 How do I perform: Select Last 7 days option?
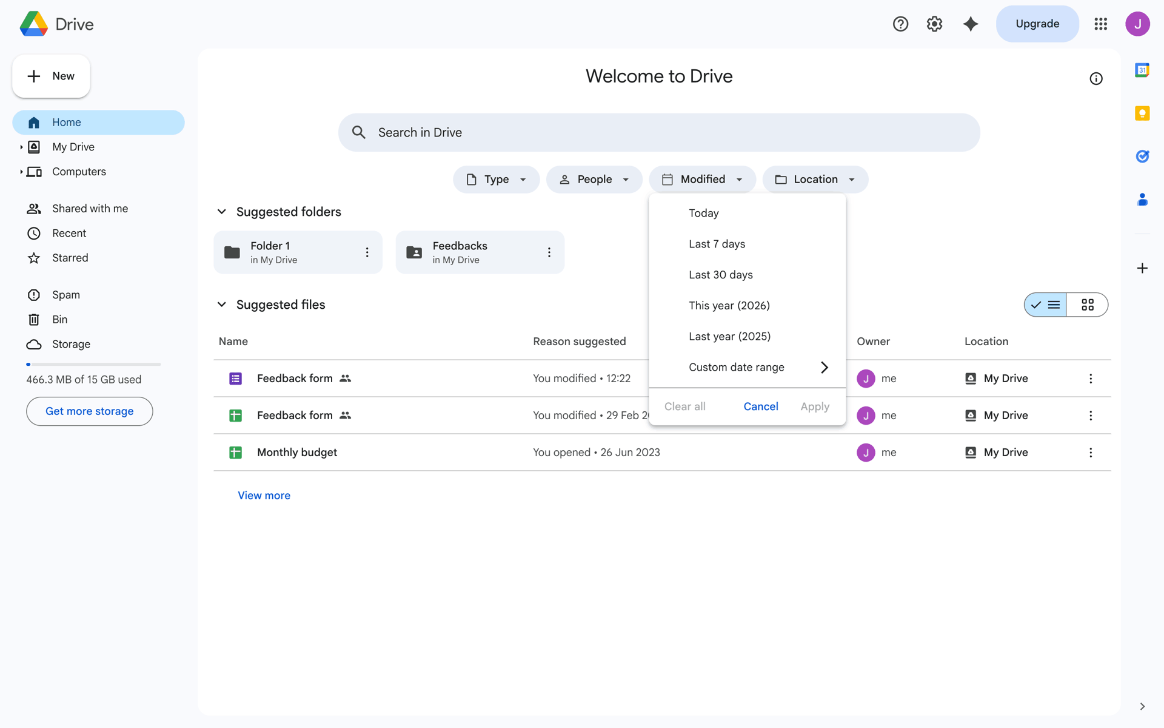[x=748, y=244]
